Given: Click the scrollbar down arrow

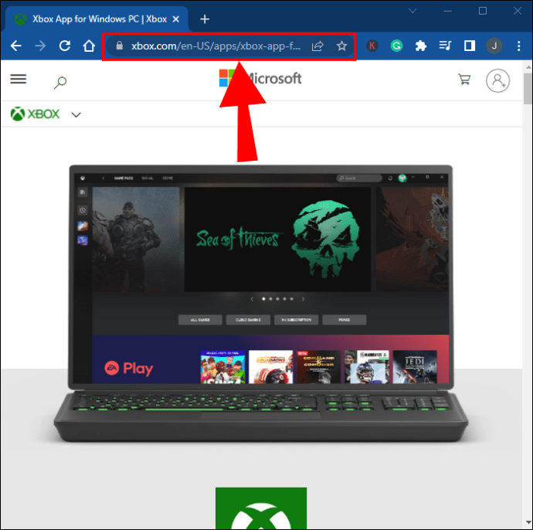Looking at the screenshot, I should [528, 522].
